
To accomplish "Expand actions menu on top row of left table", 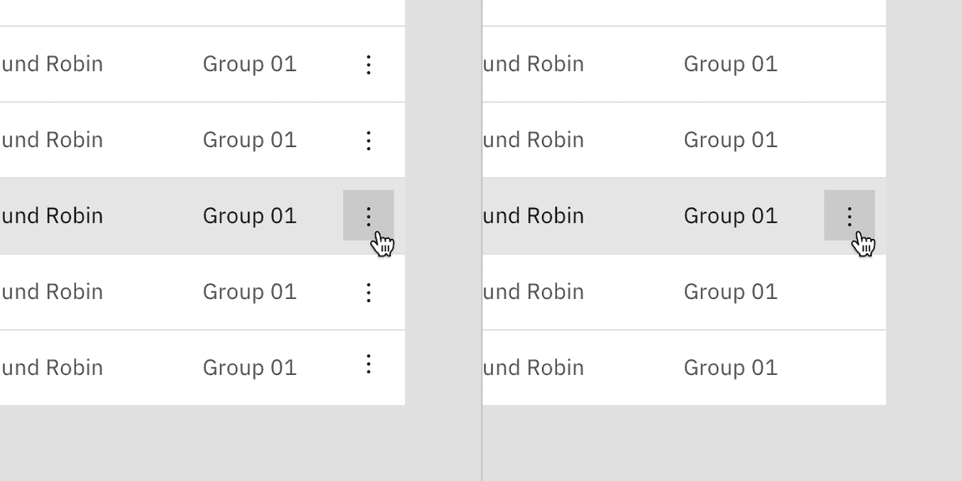I will [x=368, y=64].
